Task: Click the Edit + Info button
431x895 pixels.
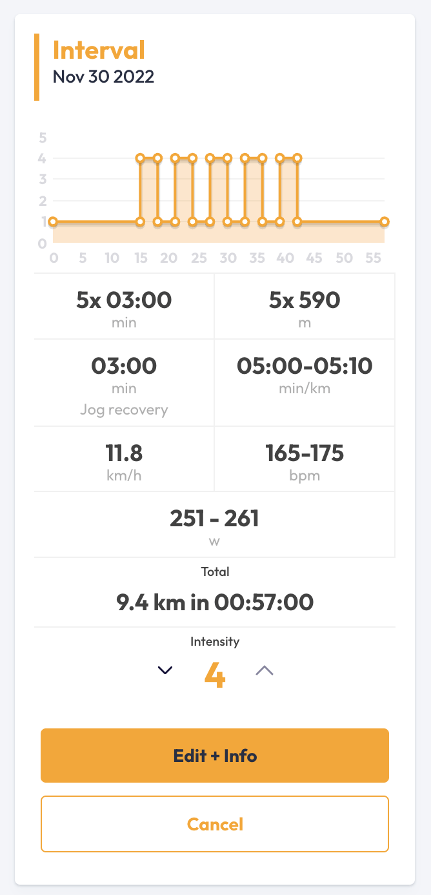Action: pos(215,756)
